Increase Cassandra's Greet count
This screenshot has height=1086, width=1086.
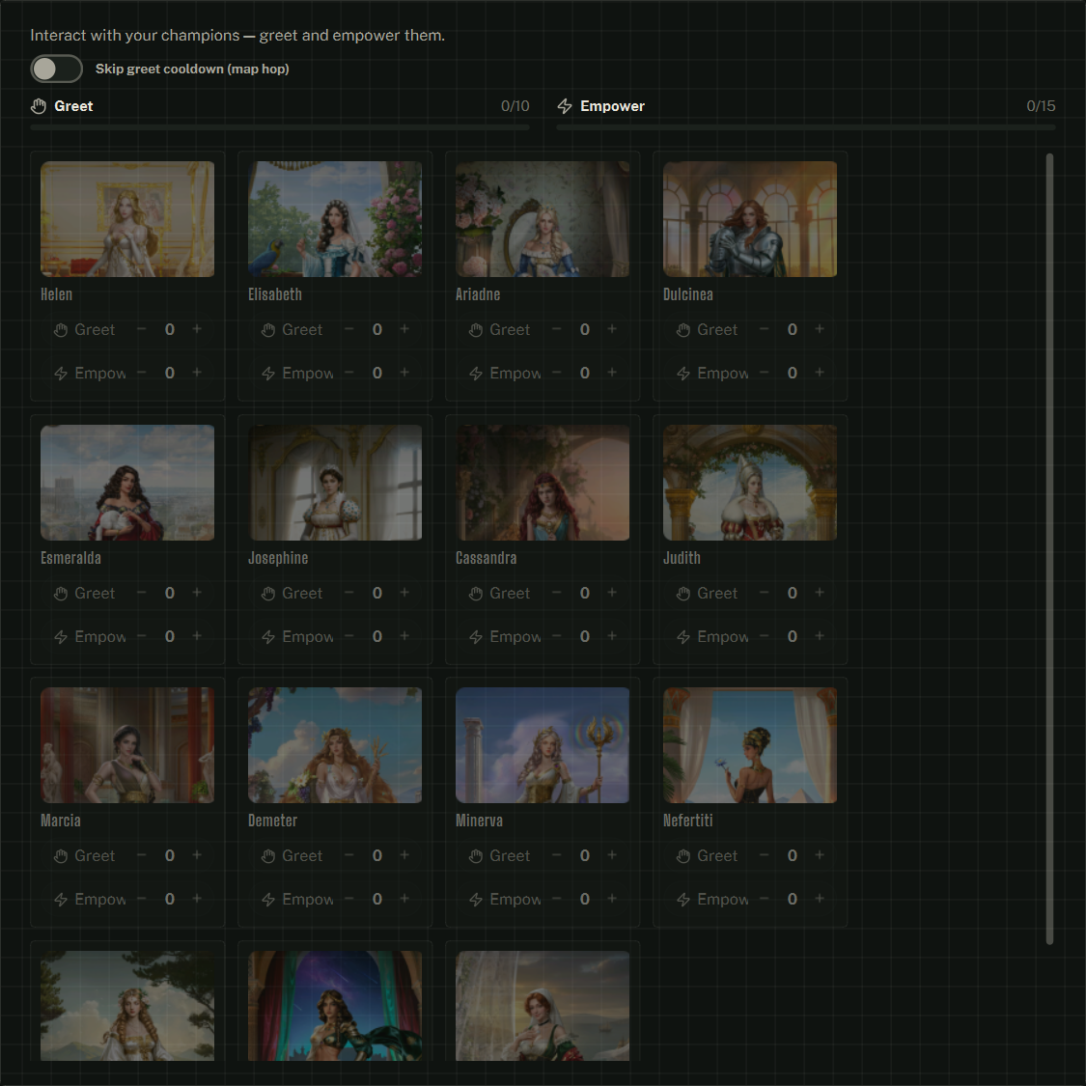click(612, 593)
